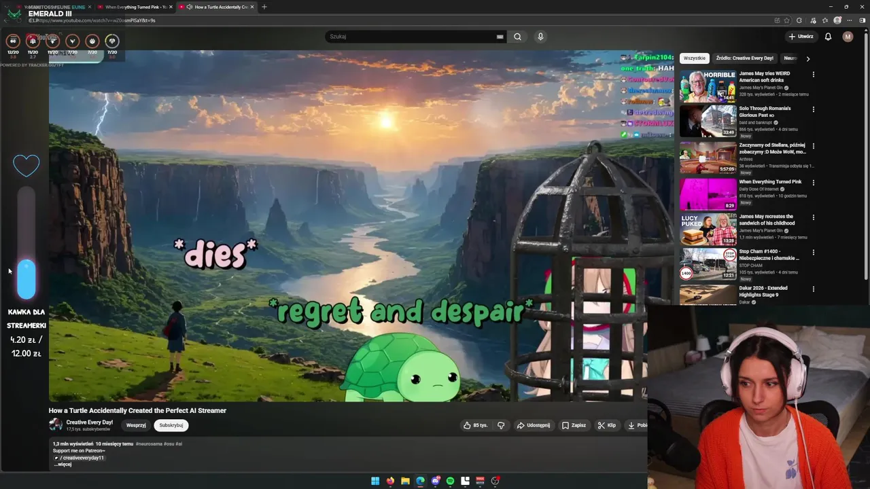Click the heart icon in stream overlay
Viewport: 870px width, 489px height.
point(27,165)
